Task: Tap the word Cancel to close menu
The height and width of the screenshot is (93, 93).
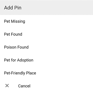Action: [24, 86]
